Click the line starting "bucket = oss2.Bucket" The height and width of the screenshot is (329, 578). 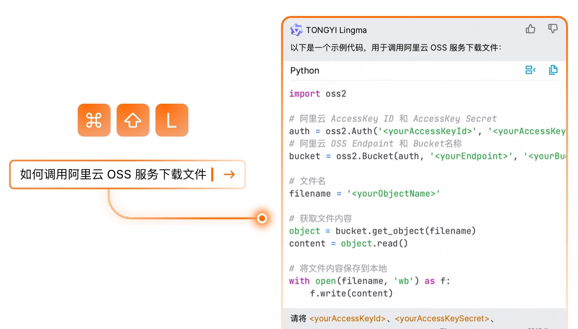pos(427,157)
